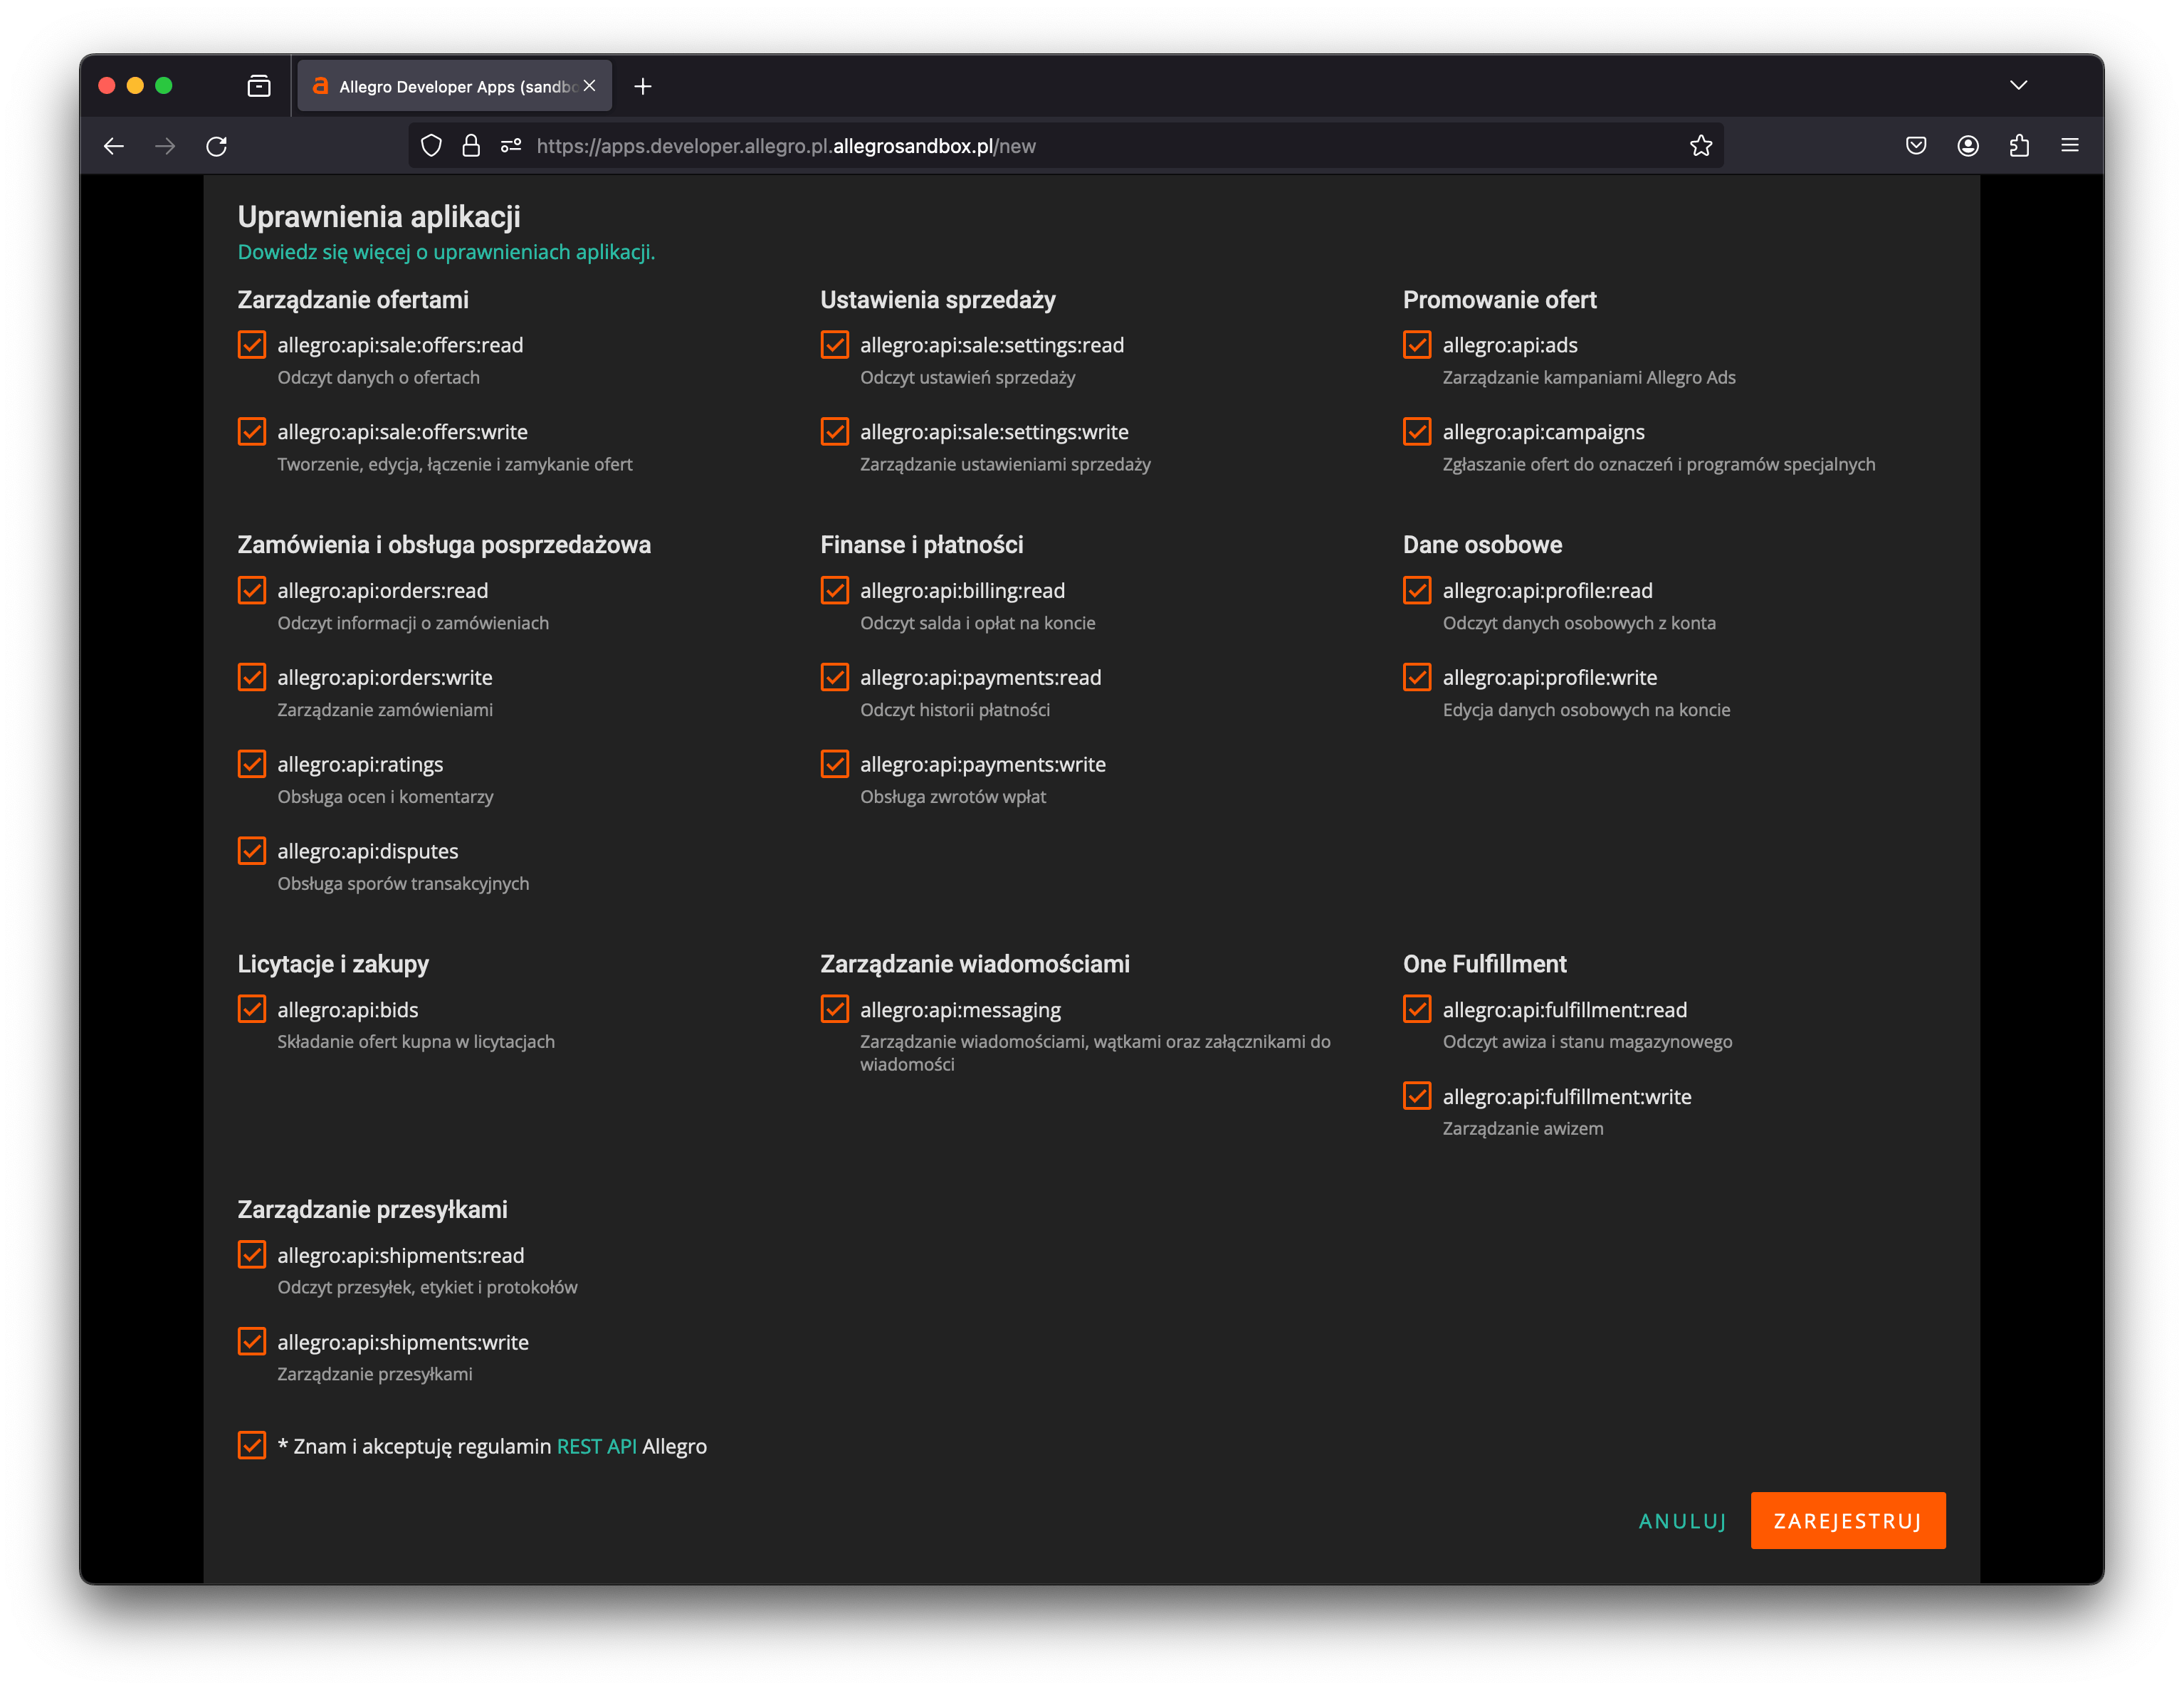Select the Allegro Developer Apps tab
Screen dimensions: 2184x1690
(x=455, y=87)
